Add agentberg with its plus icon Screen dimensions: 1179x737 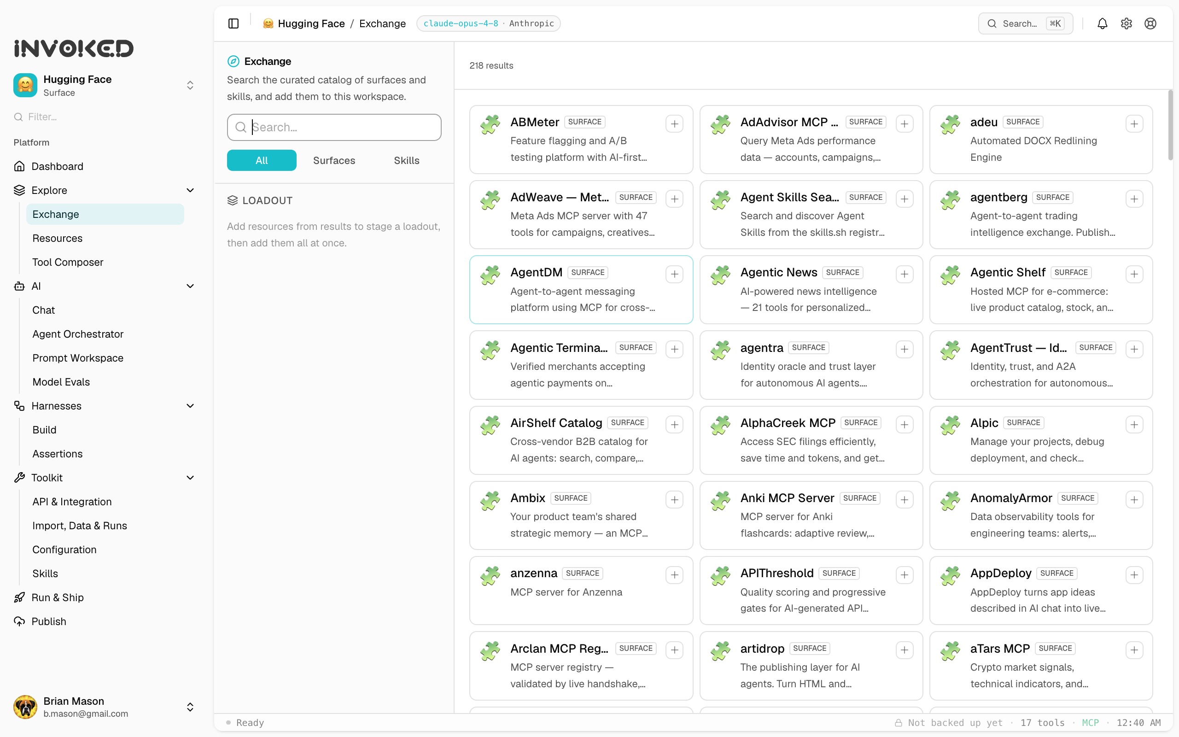coord(1134,199)
